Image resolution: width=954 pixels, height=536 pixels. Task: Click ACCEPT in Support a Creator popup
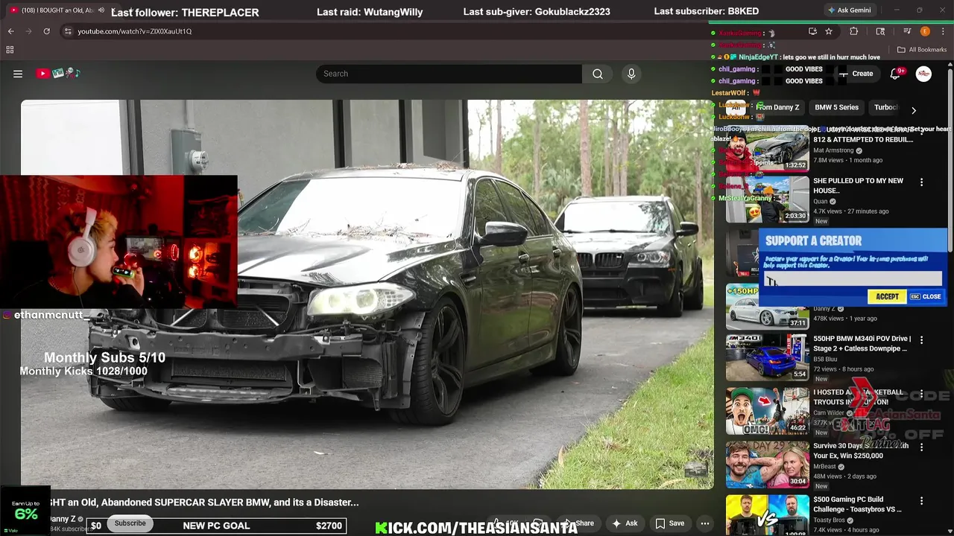(x=887, y=296)
